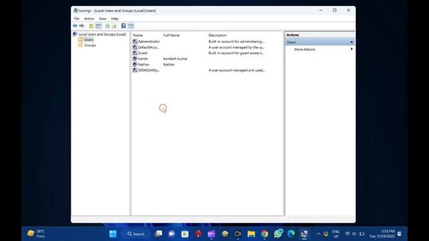This screenshot has width=429, height=241.
Task: Open the weather widget showing 28°C Haze
Action: point(36,234)
